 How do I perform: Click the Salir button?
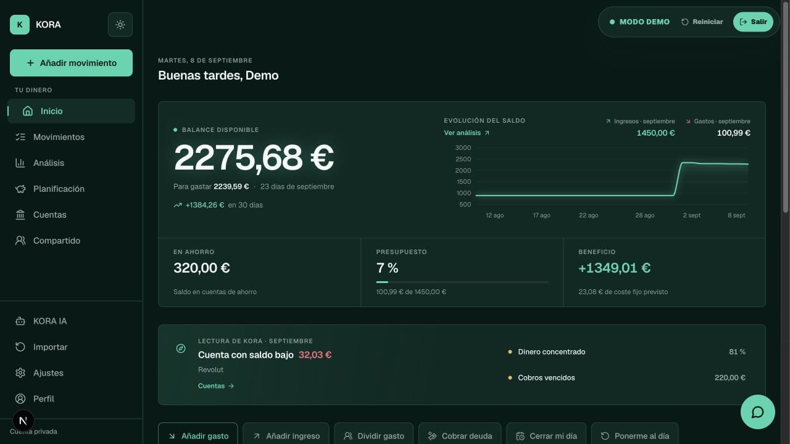click(753, 22)
